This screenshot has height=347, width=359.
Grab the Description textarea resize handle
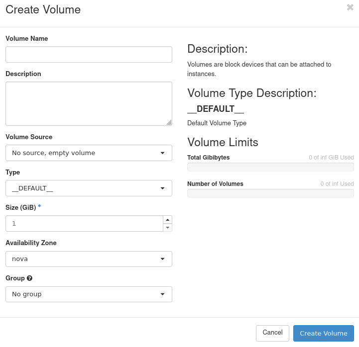(169, 122)
